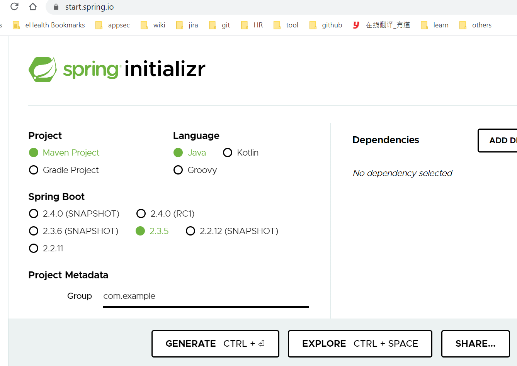The image size is (517, 366).
Task: Open the jira bookmark folder
Action: click(x=187, y=25)
